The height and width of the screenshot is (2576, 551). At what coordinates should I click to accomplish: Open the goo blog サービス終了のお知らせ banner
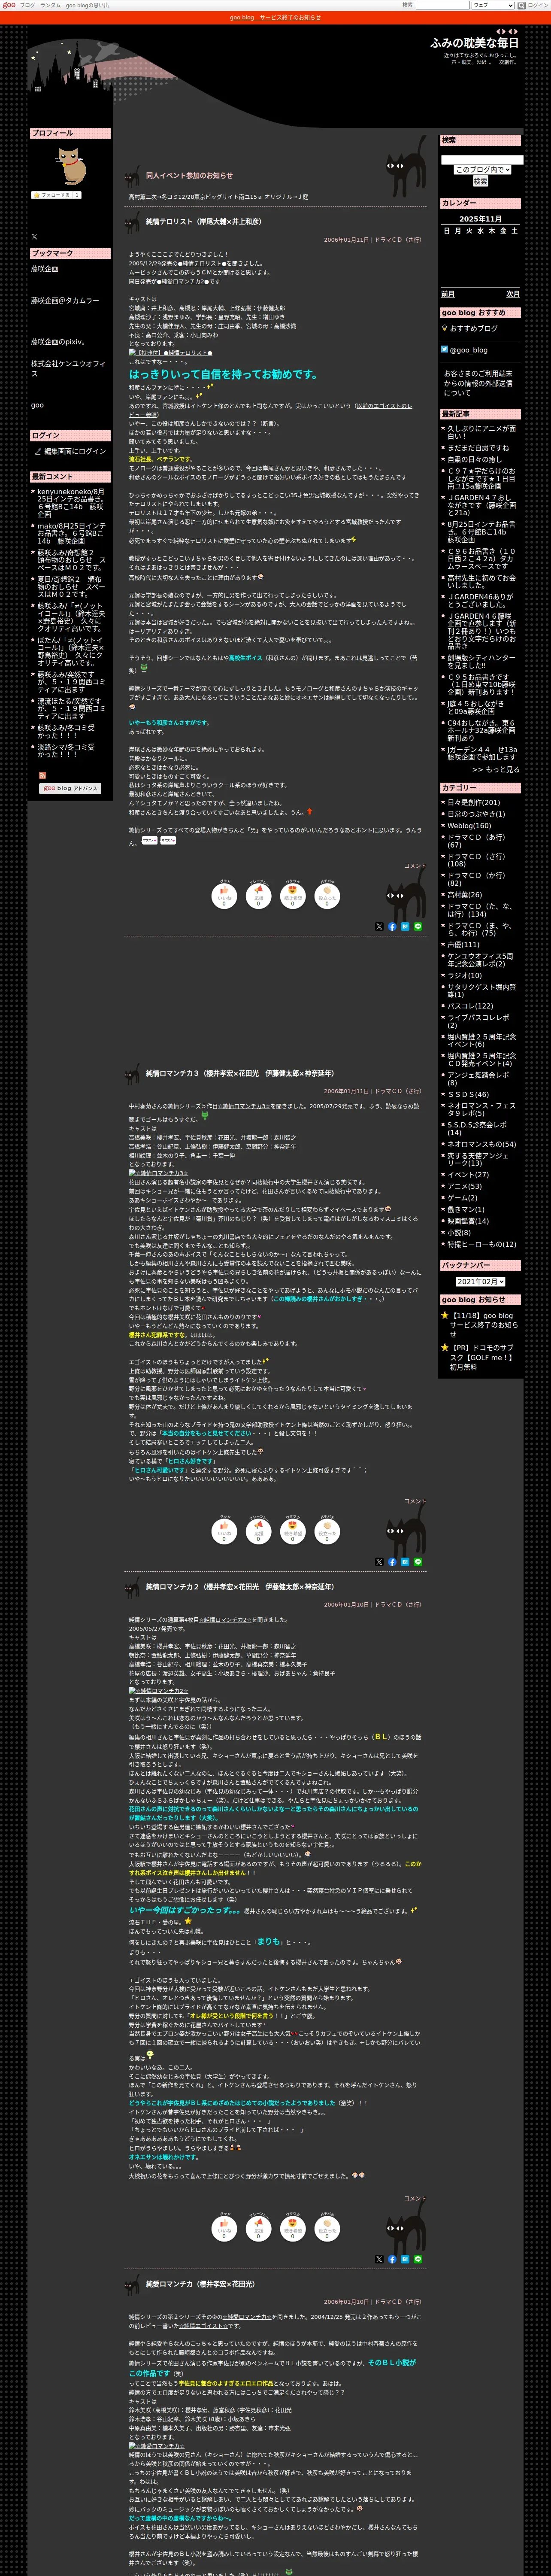[275, 17]
